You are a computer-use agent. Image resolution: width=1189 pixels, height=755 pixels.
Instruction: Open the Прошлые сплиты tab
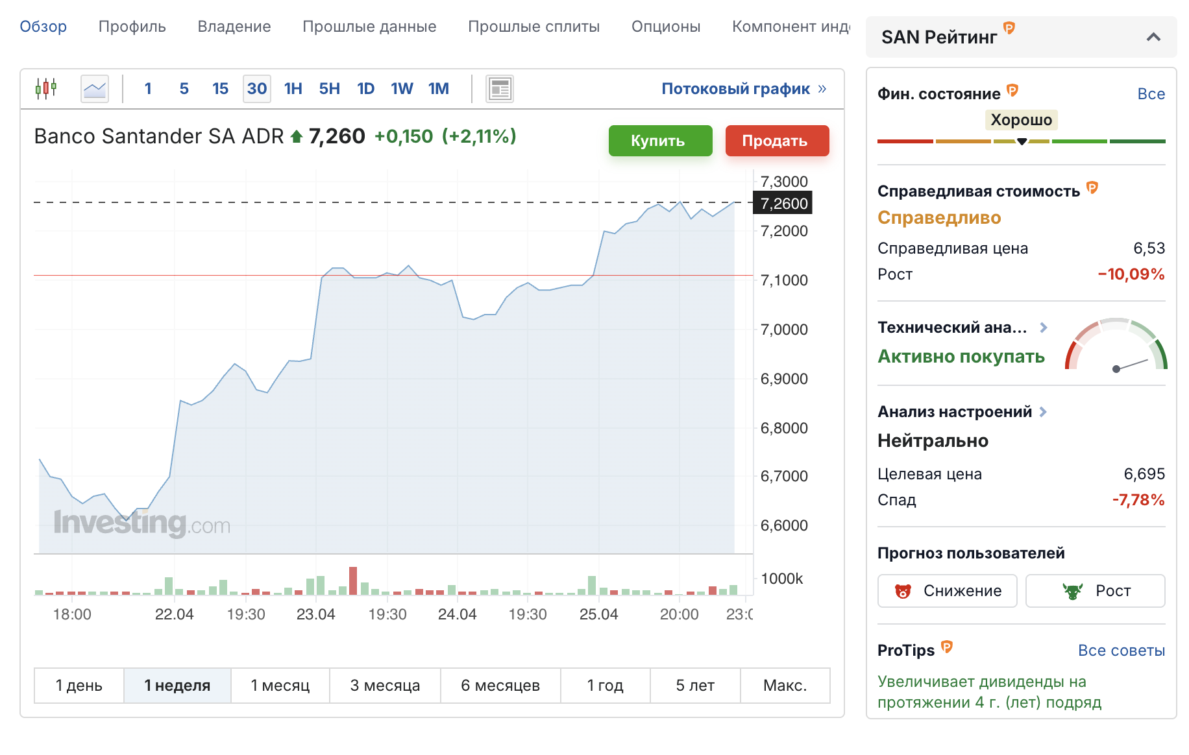(x=534, y=27)
